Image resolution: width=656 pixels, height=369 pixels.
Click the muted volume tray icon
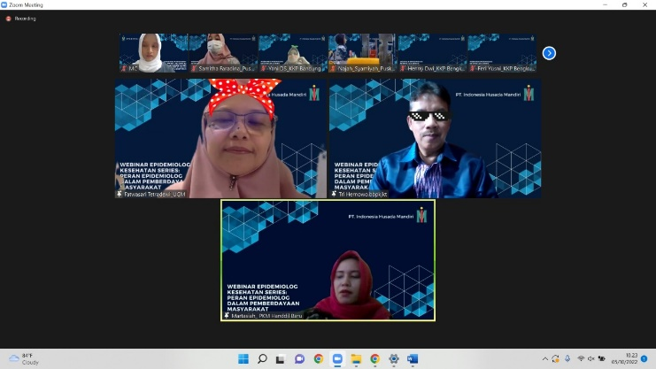591,358
